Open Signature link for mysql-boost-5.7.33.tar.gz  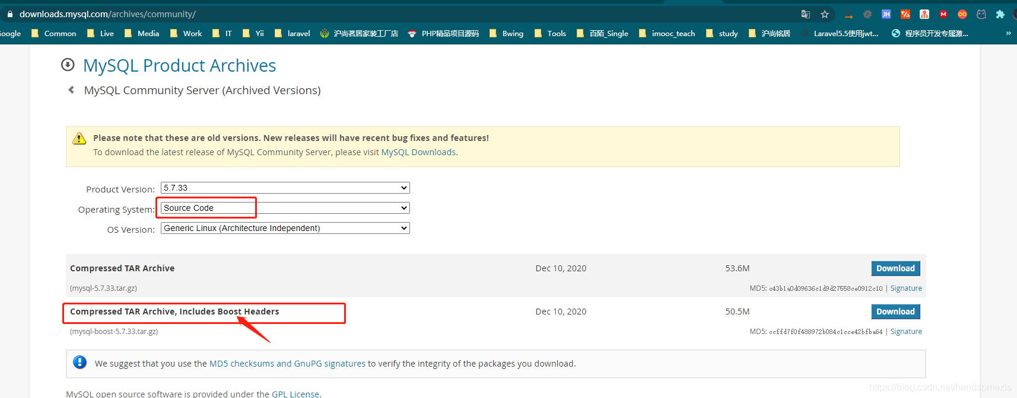(x=906, y=332)
